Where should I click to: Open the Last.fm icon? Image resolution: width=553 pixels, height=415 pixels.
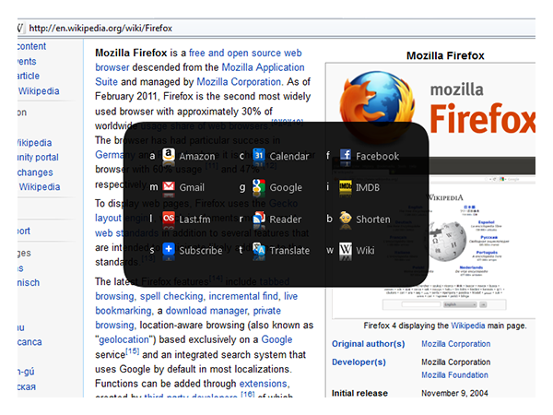tap(169, 219)
